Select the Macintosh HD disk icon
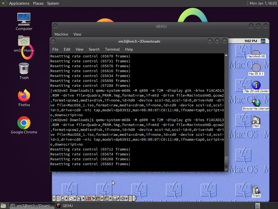 256,54
